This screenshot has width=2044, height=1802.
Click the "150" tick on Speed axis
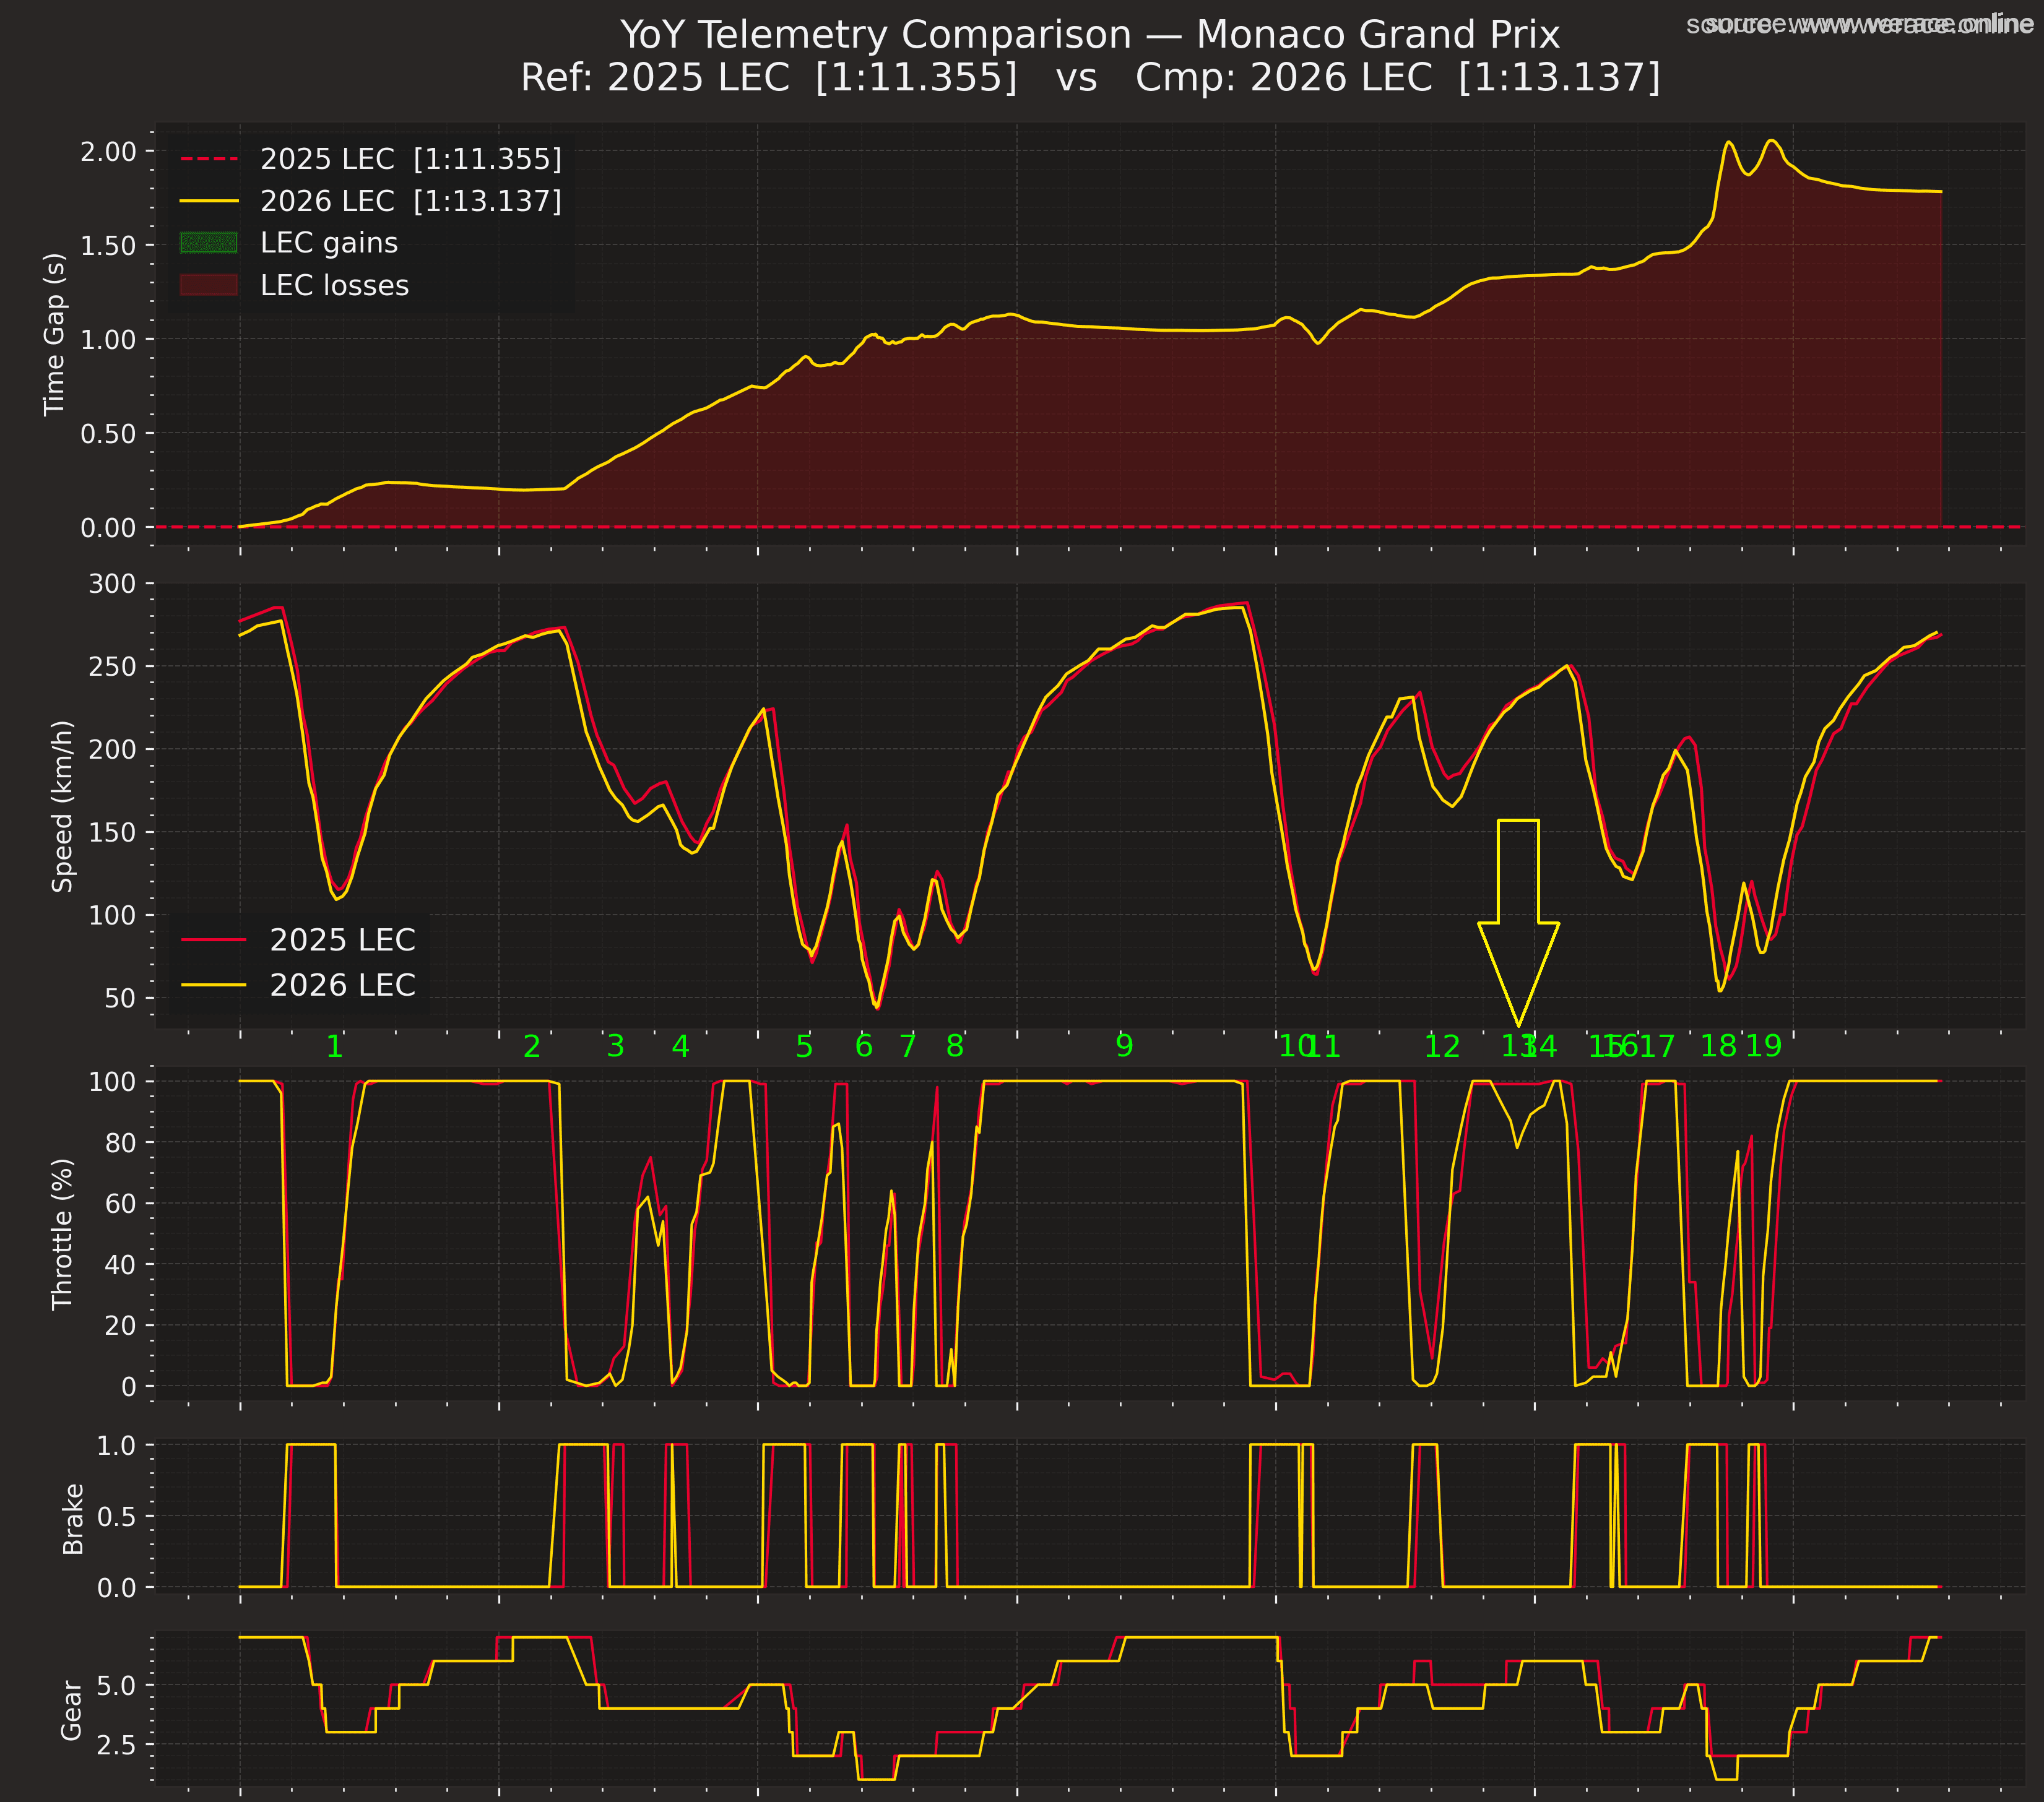click(113, 832)
